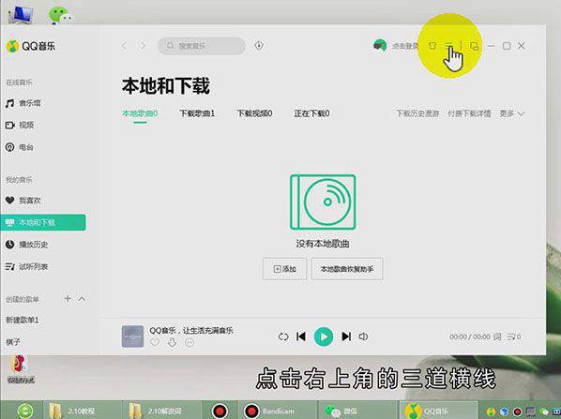This screenshot has height=419, width=561.
Task: Open the 2.10教程 folder in taskbar
Action: [82, 411]
